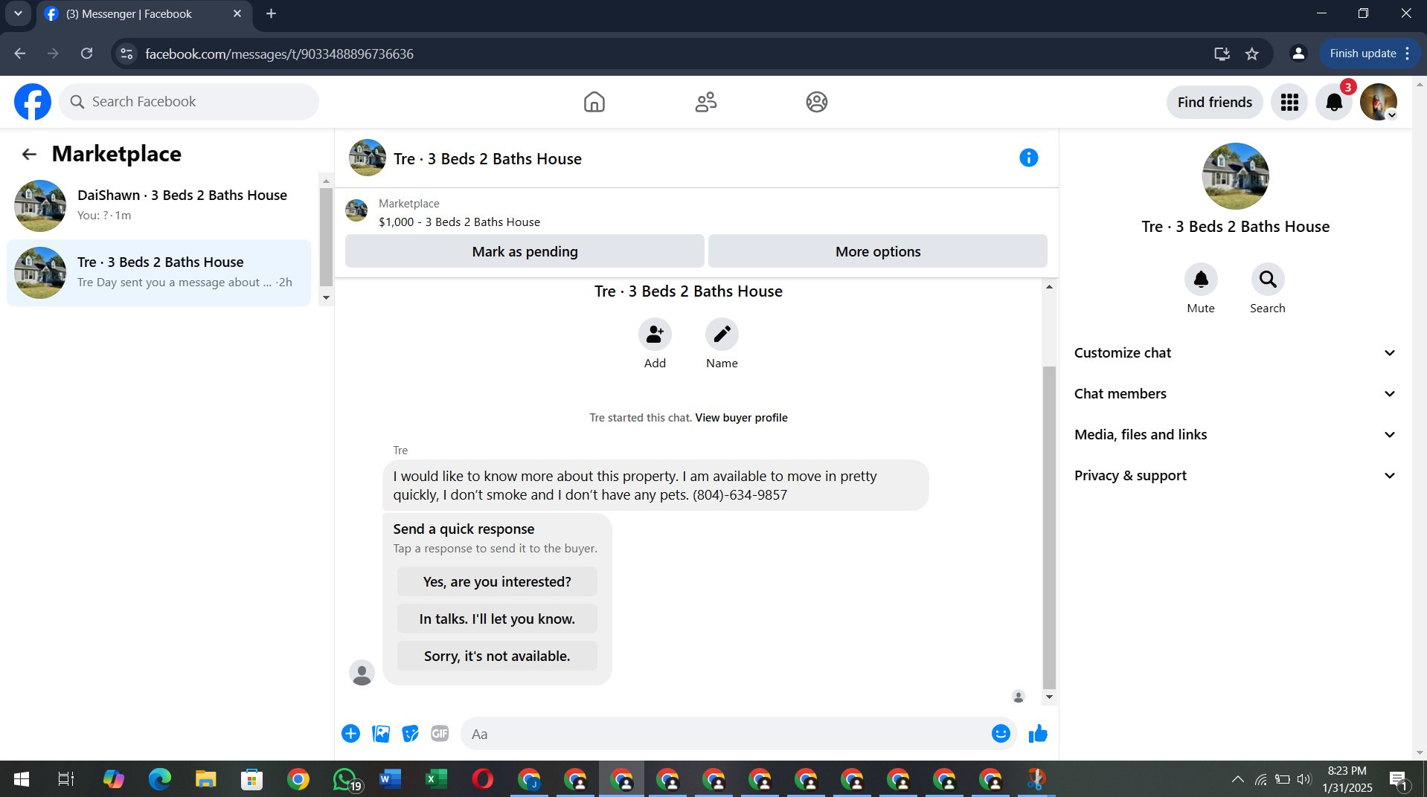The image size is (1427, 797).
Task: Open File Explorer from taskbar
Action: pyautogui.click(x=205, y=778)
